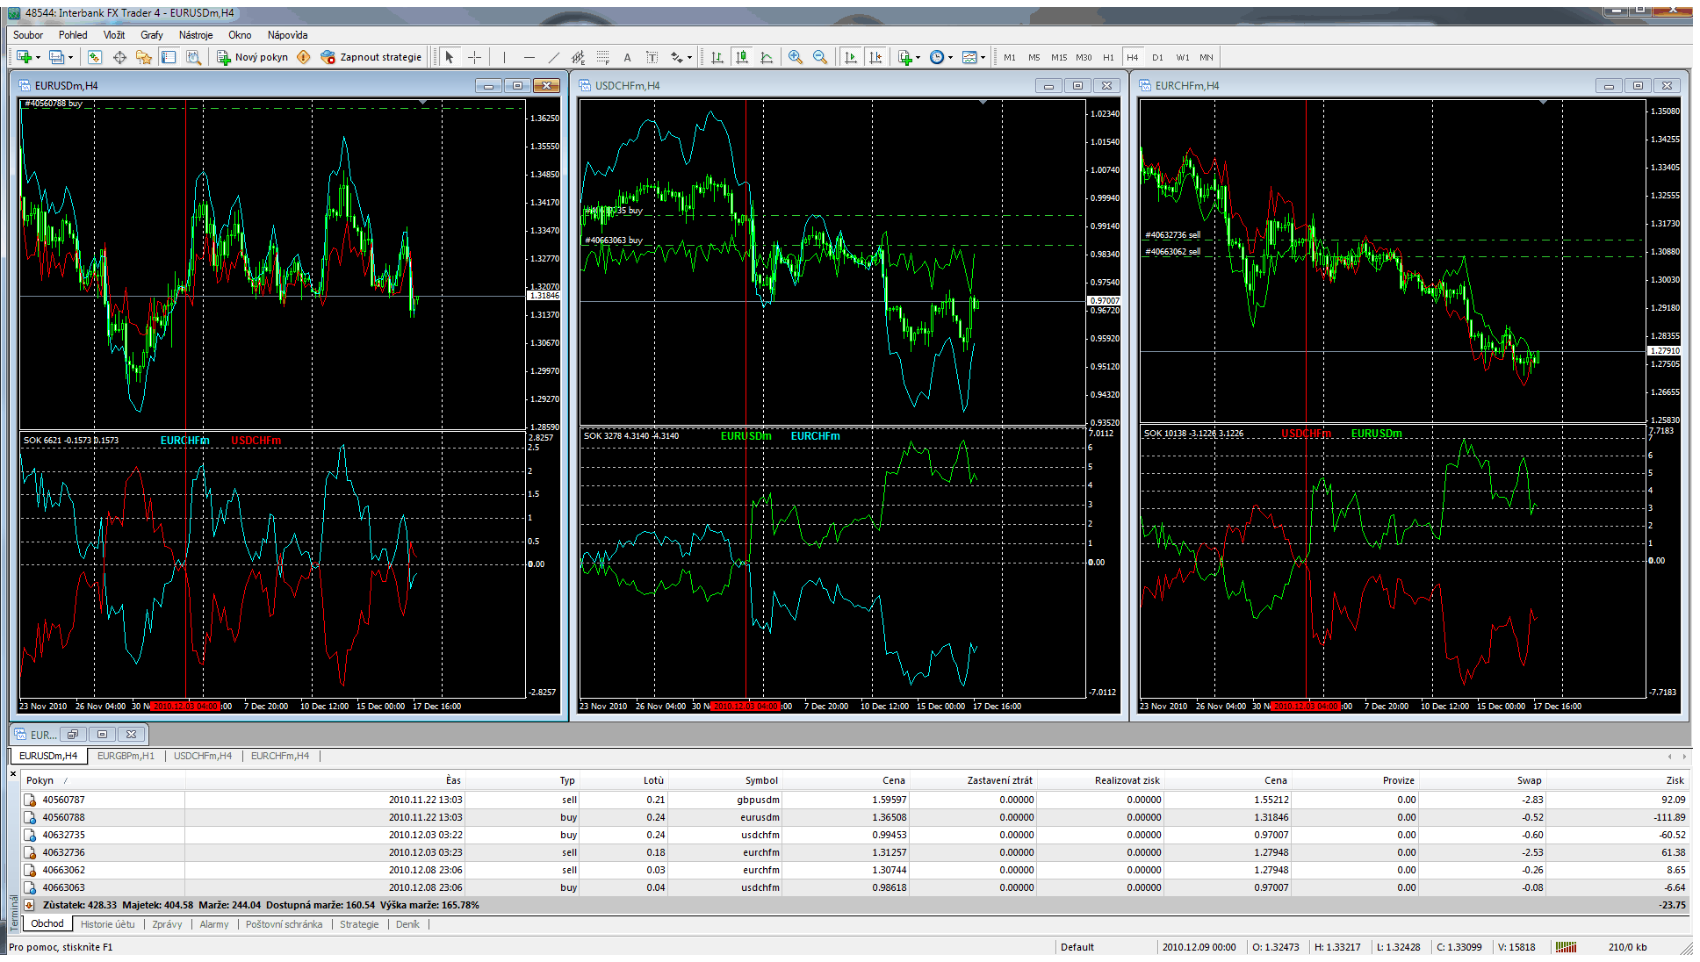Viewport: 1700px width, 962px height.
Task: Toggle the Navigator folder-star icon
Action: pos(144,57)
